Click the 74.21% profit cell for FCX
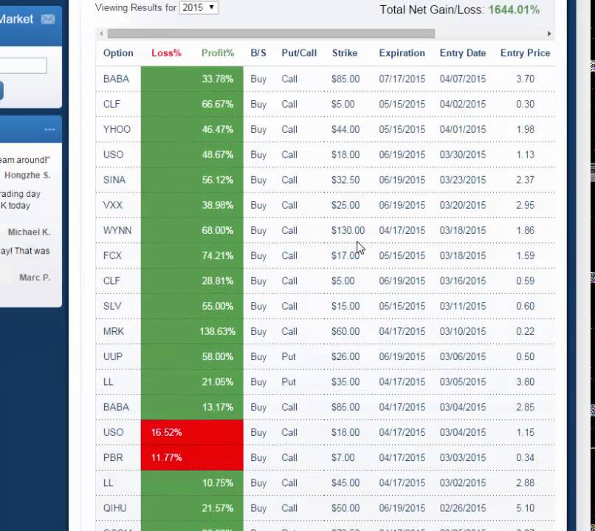Viewport: 595px width, 531px height. click(218, 256)
